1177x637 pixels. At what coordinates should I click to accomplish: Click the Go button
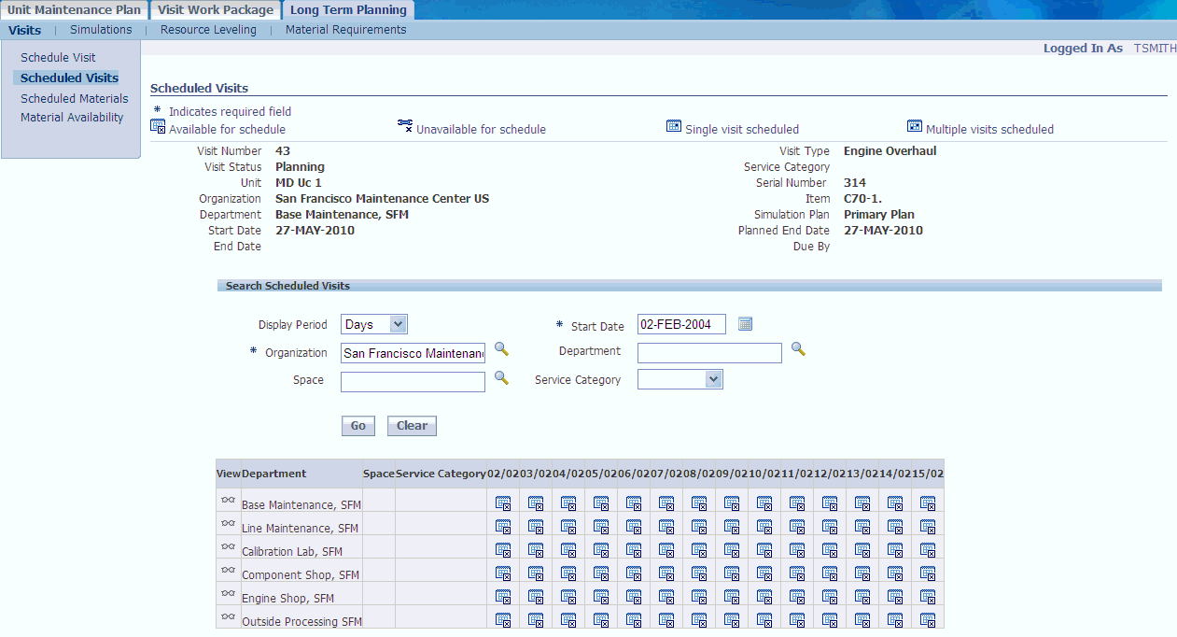point(357,426)
